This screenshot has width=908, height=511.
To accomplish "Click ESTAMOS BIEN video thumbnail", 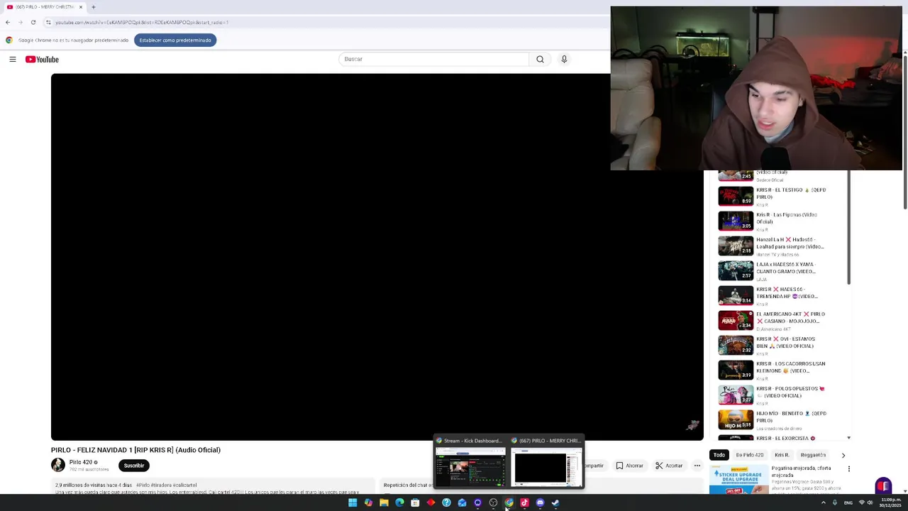I will (x=736, y=346).
